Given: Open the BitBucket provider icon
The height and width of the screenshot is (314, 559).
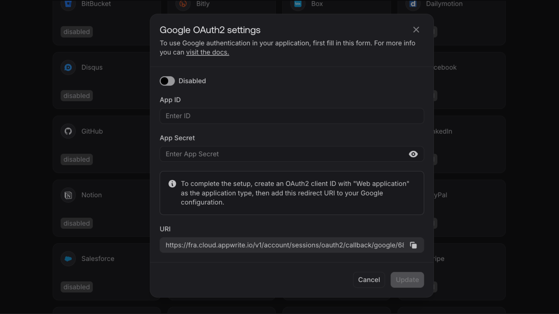Looking at the screenshot, I should tap(68, 4).
